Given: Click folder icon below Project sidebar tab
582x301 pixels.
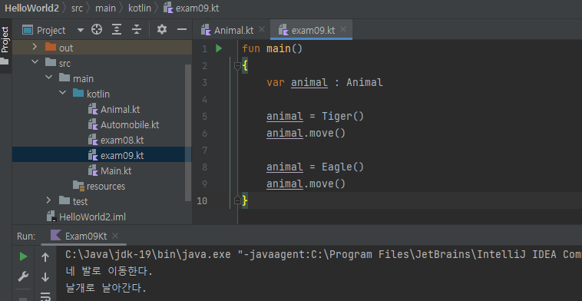Looking at the screenshot, I should (x=5, y=61).
